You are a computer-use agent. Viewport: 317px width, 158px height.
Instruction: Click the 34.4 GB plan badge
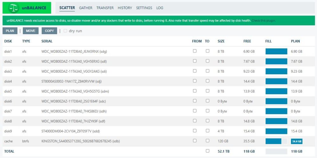(297, 142)
